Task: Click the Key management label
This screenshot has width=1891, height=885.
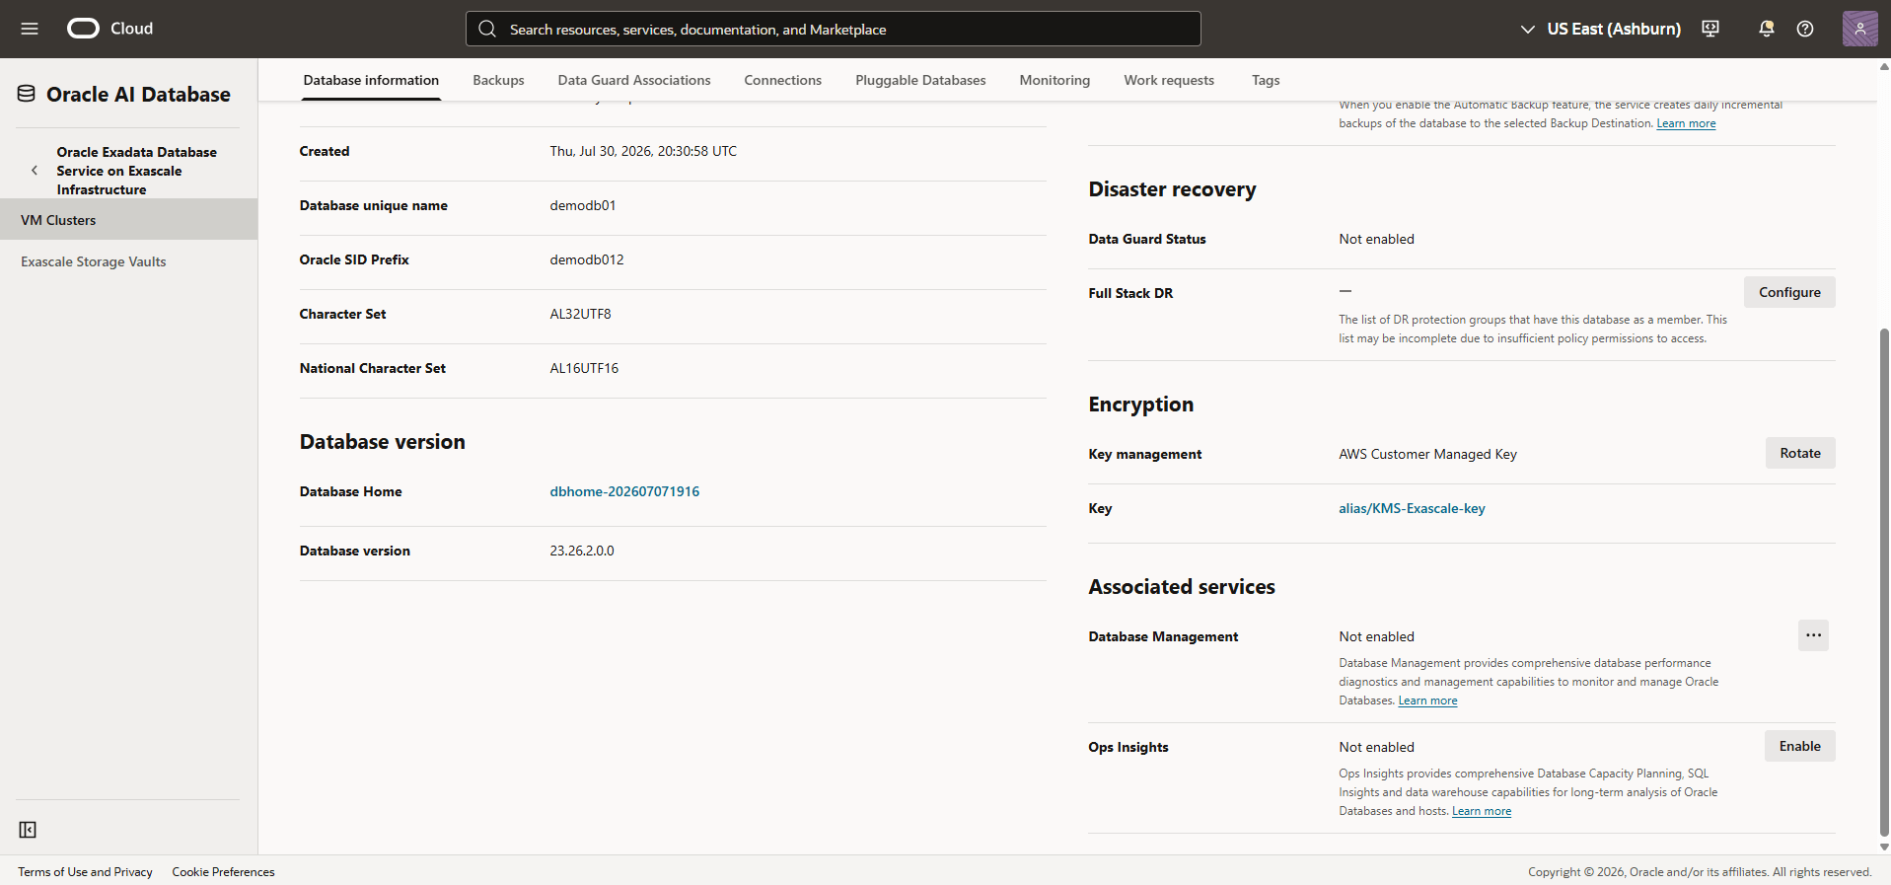Action: coord(1144,454)
